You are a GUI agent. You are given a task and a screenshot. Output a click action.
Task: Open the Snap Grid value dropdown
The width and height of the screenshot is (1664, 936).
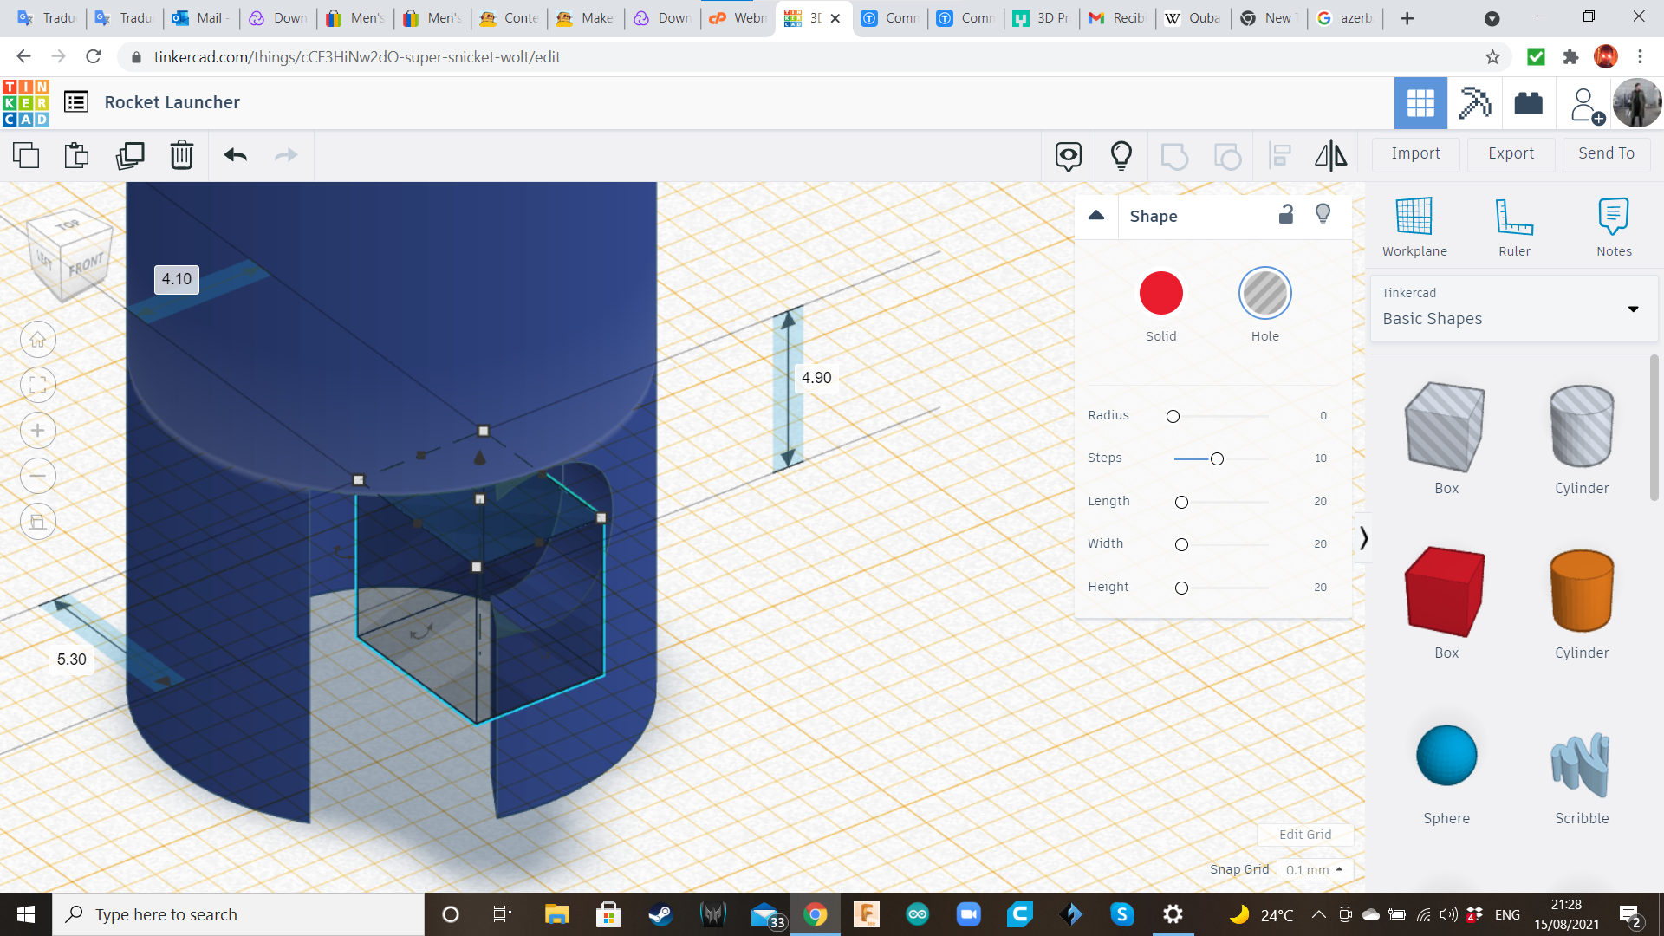[1314, 869]
